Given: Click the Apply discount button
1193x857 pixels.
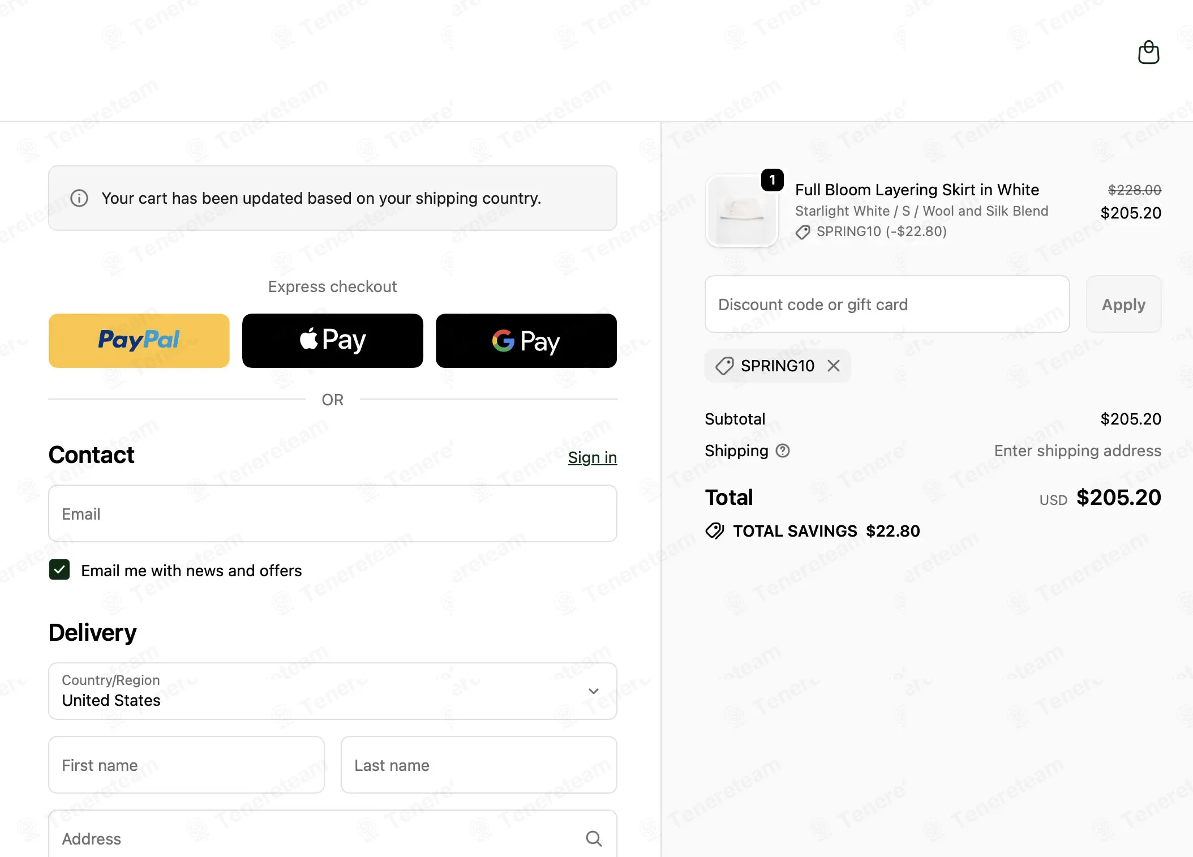Looking at the screenshot, I should tap(1124, 304).
